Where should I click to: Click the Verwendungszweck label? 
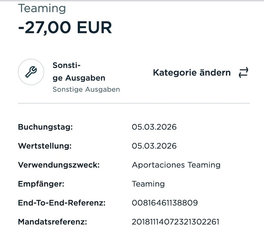(59, 165)
